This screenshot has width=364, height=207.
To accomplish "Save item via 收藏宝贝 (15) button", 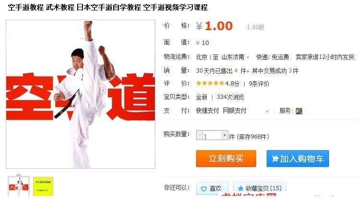I will click(x=259, y=188).
